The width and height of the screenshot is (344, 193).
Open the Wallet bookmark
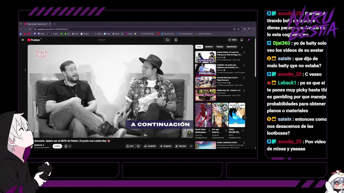tap(116, 34)
